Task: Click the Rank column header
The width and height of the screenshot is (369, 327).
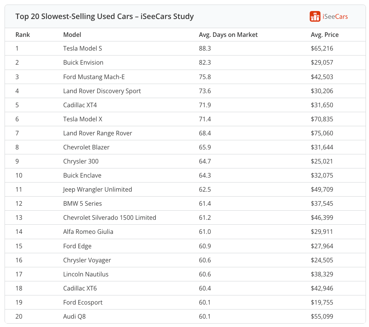Action: point(22,35)
